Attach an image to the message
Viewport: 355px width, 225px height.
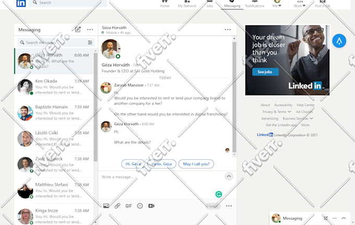click(x=106, y=206)
